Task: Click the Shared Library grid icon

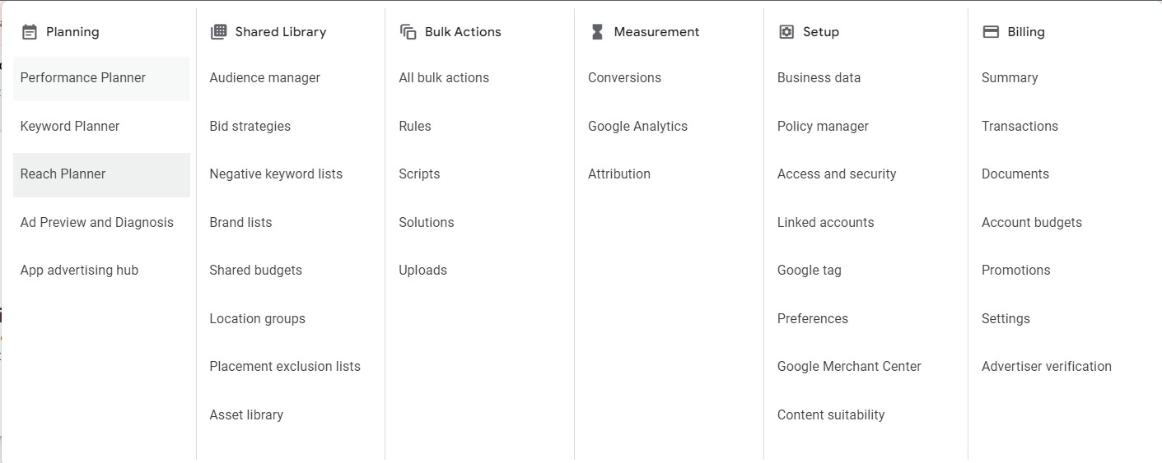Action: [218, 32]
